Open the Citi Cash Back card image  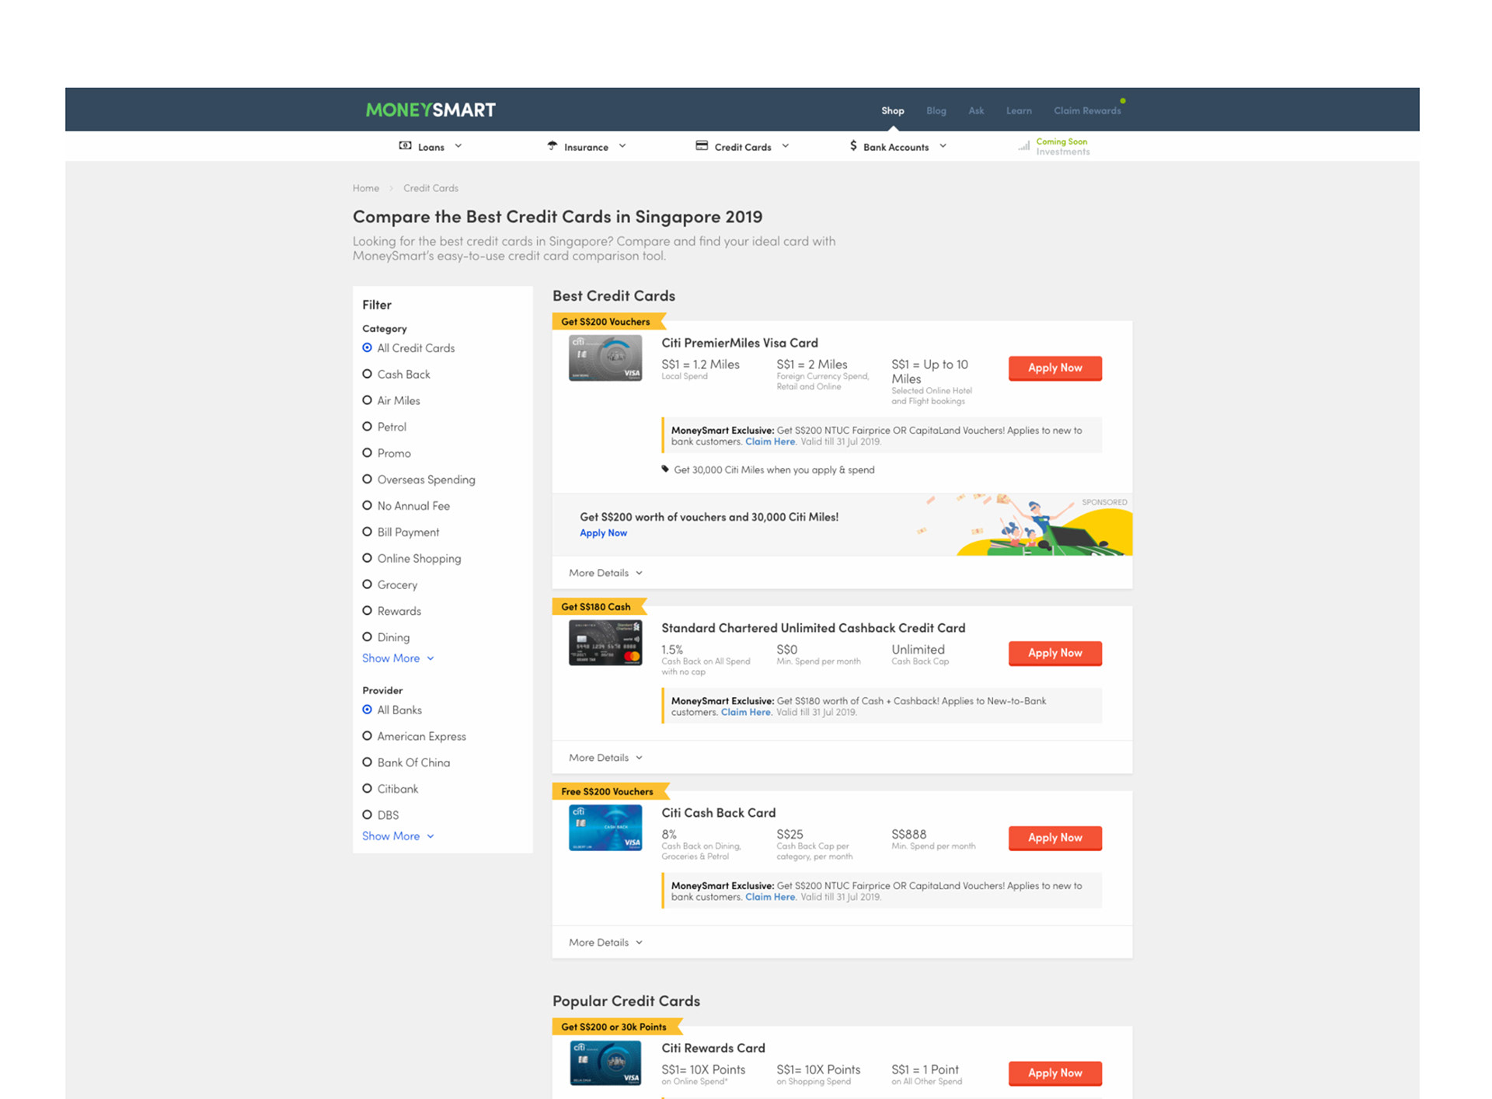605,828
